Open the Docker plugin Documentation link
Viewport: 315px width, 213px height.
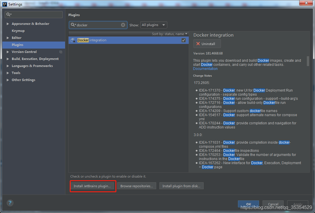point(205,68)
